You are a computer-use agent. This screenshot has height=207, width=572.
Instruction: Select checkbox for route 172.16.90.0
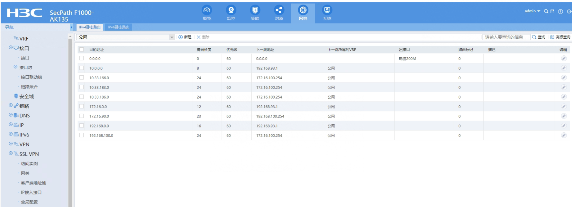click(82, 116)
